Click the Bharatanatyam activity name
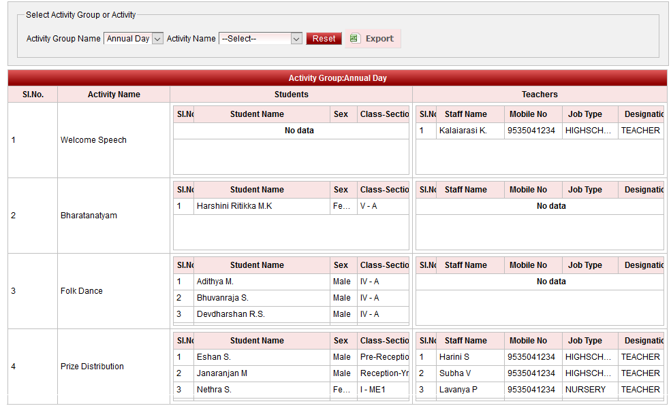The height and width of the screenshot is (406, 671). pos(89,216)
